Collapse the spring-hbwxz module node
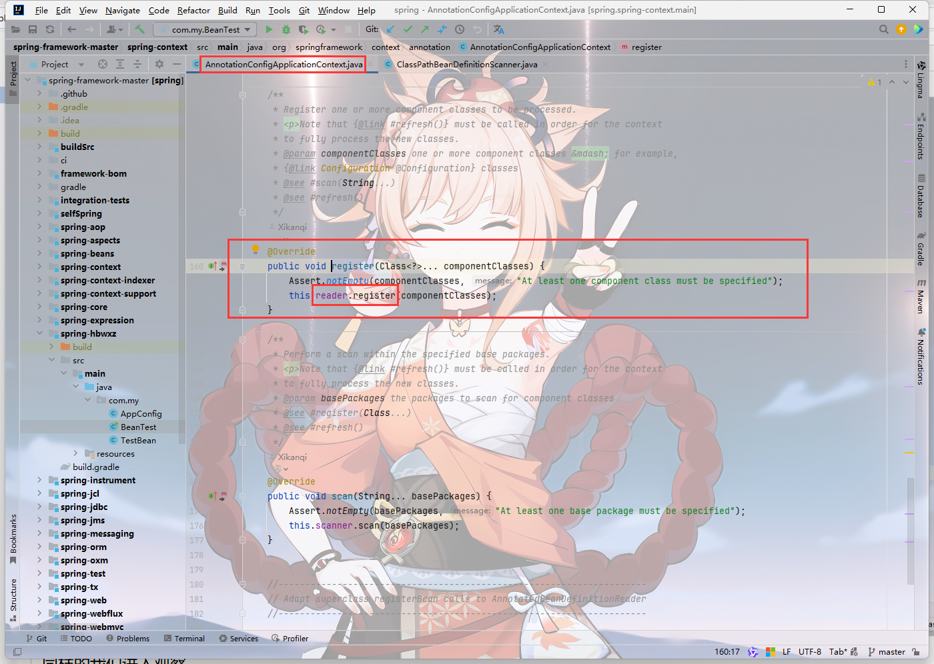The width and height of the screenshot is (934, 664). click(x=39, y=333)
